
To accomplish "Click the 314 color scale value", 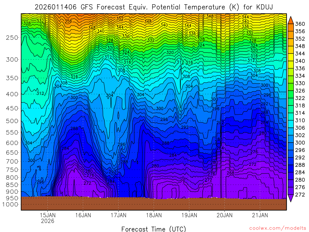I will [x=300, y=113].
